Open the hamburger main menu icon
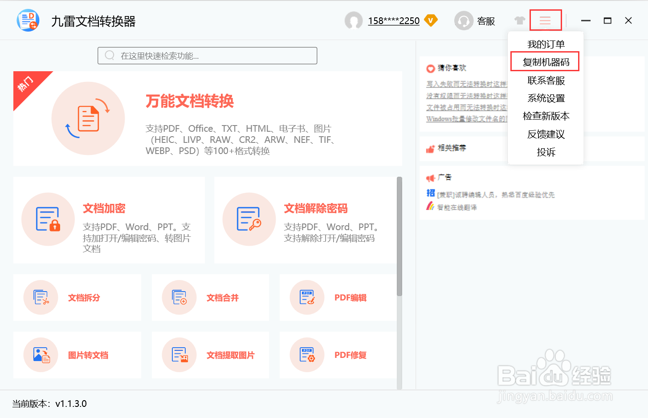The width and height of the screenshot is (648, 418). pyautogui.click(x=545, y=20)
